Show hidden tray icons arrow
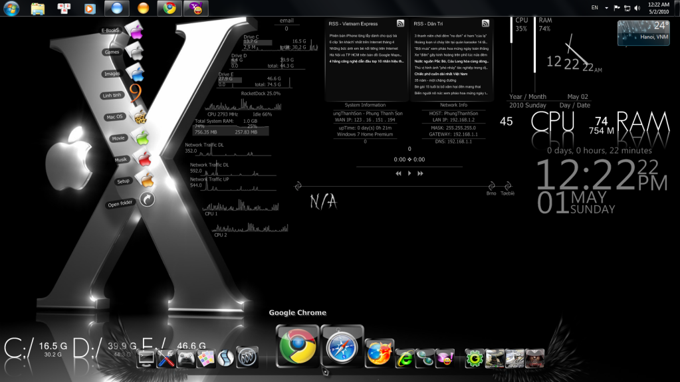 pyautogui.click(x=606, y=8)
